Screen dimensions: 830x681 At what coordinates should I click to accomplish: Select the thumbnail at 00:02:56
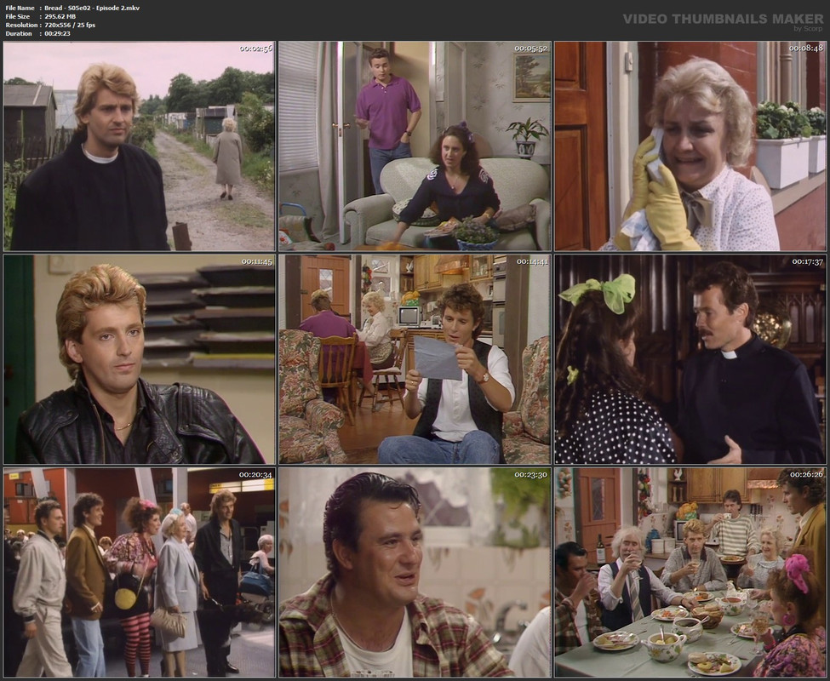click(x=140, y=146)
